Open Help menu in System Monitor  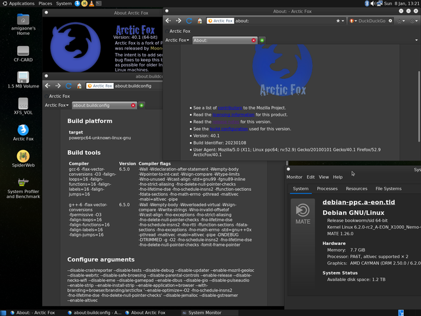point(337,177)
